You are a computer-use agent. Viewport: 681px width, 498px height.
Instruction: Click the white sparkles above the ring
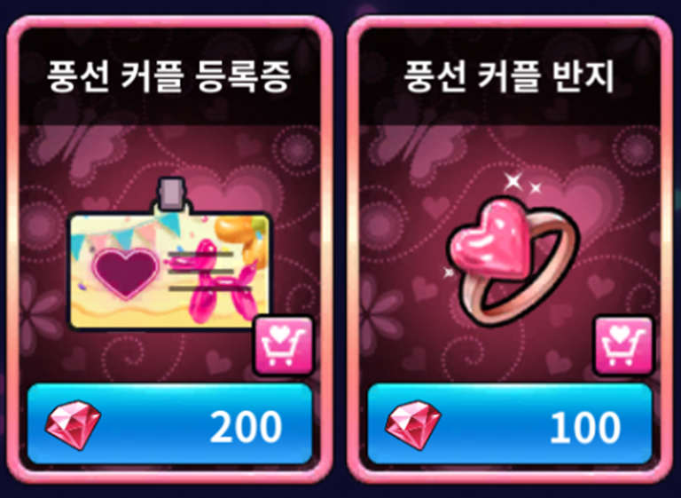(523, 183)
